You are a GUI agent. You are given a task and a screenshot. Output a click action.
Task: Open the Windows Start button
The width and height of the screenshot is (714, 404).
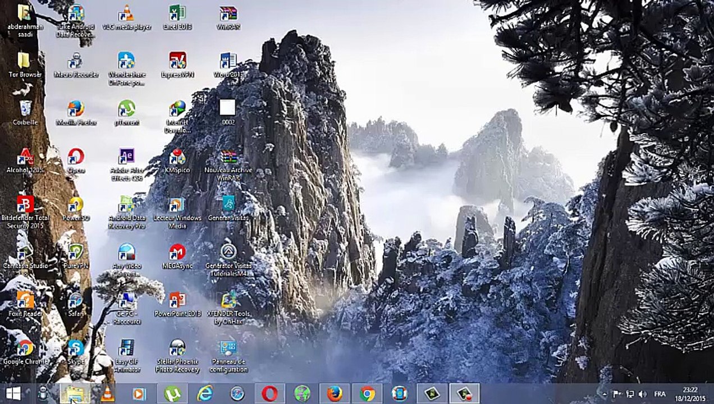(13, 393)
